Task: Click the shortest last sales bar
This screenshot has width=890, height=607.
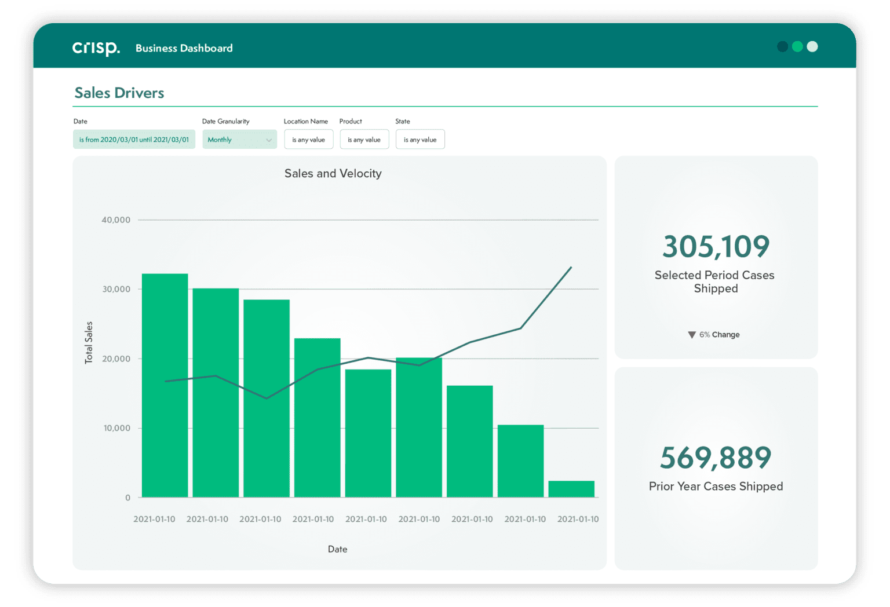Action: tap(571, 489)
